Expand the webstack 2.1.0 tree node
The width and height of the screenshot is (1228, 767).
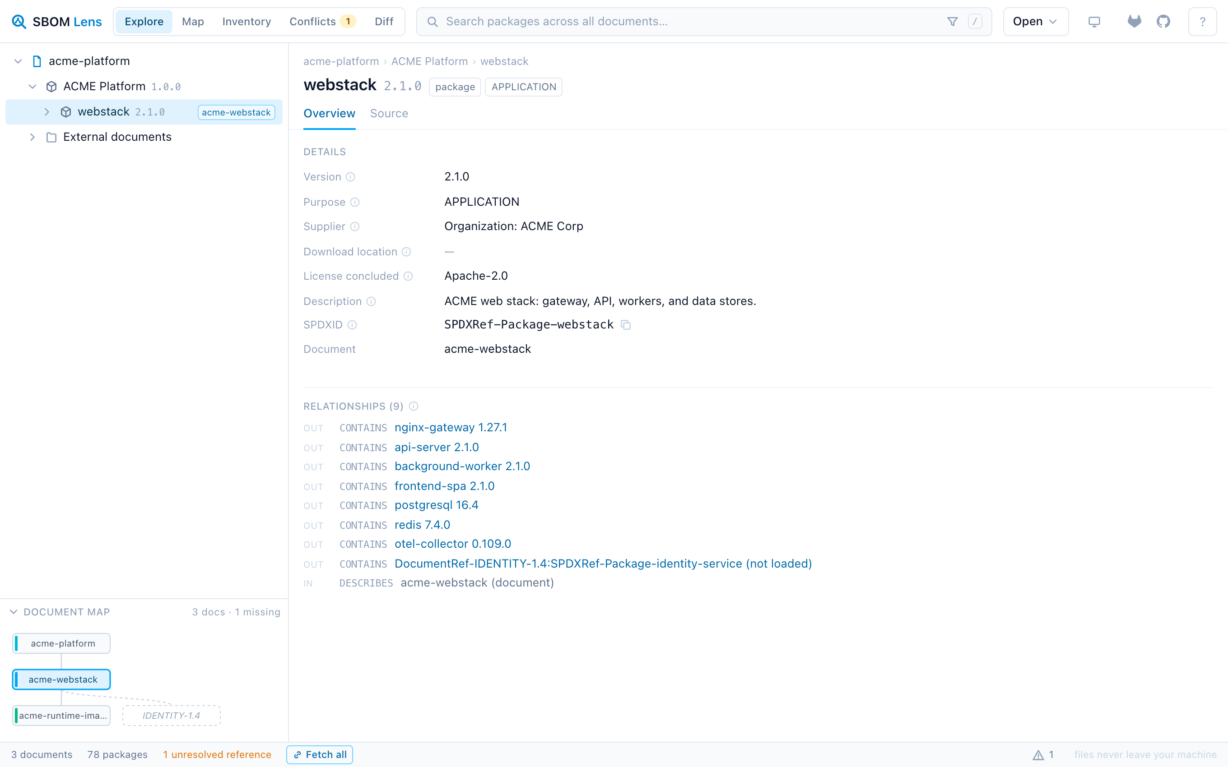point(47,112)
